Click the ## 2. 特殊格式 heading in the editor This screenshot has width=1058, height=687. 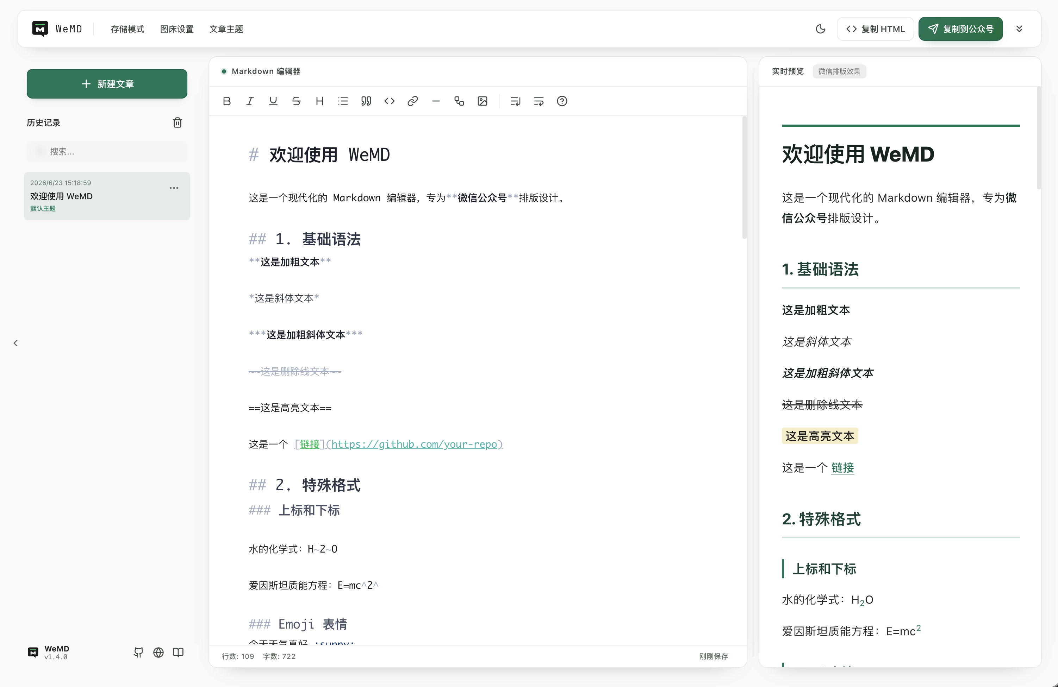pos(305,485)
